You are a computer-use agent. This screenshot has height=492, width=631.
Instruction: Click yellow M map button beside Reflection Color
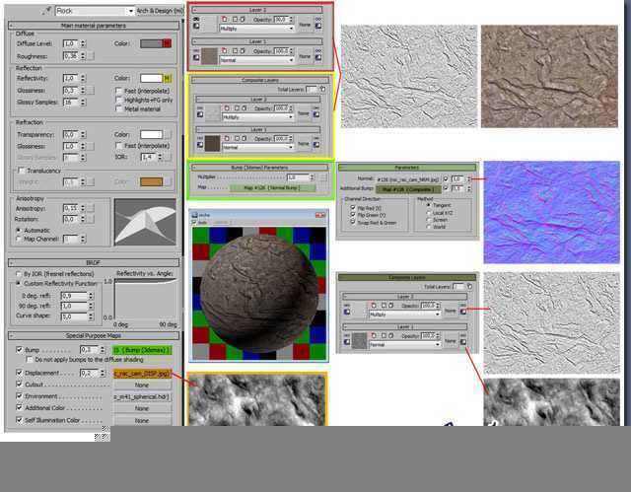[x=167, y=78]
